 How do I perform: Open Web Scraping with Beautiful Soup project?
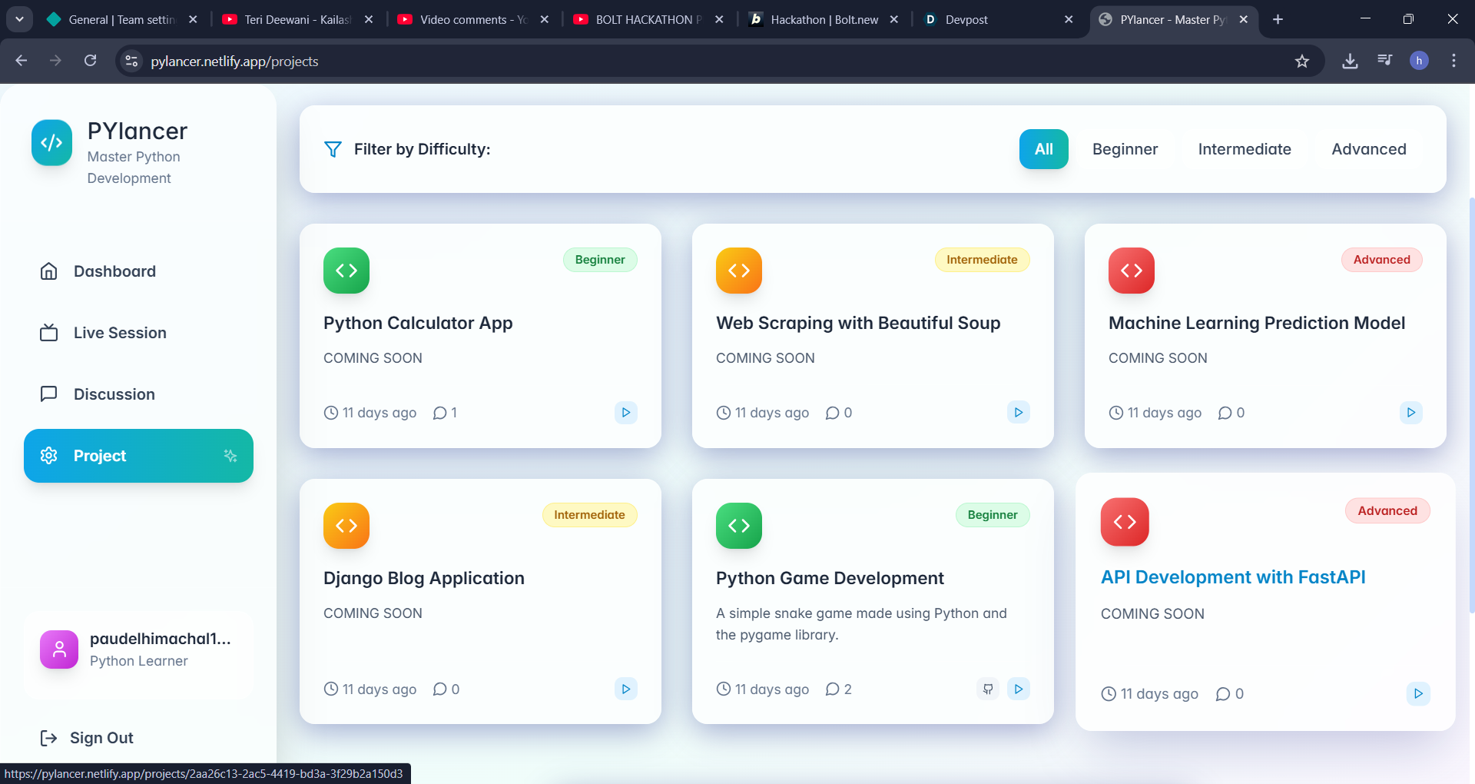pyautogui.click(x=858, y=323)
